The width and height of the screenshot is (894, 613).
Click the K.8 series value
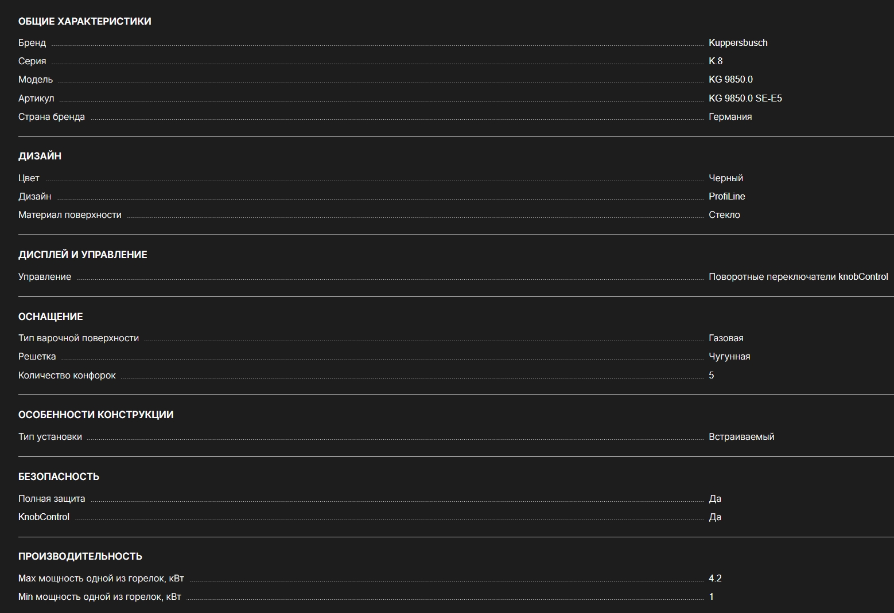(x=716, y=61)
